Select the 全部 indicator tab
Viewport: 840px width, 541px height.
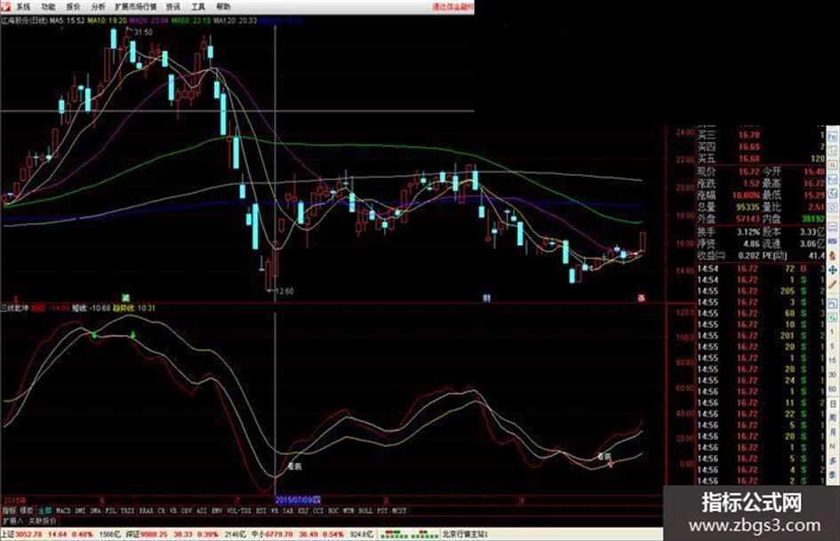pyautogui.click(x=45, y=511)
